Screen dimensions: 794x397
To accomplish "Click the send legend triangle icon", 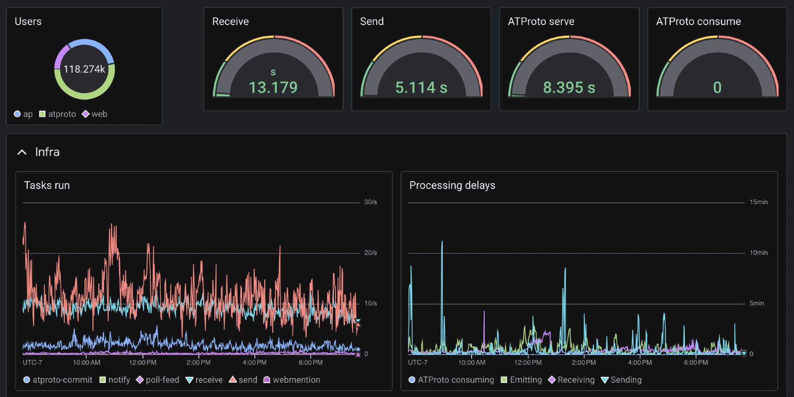I will coord(233,380).
